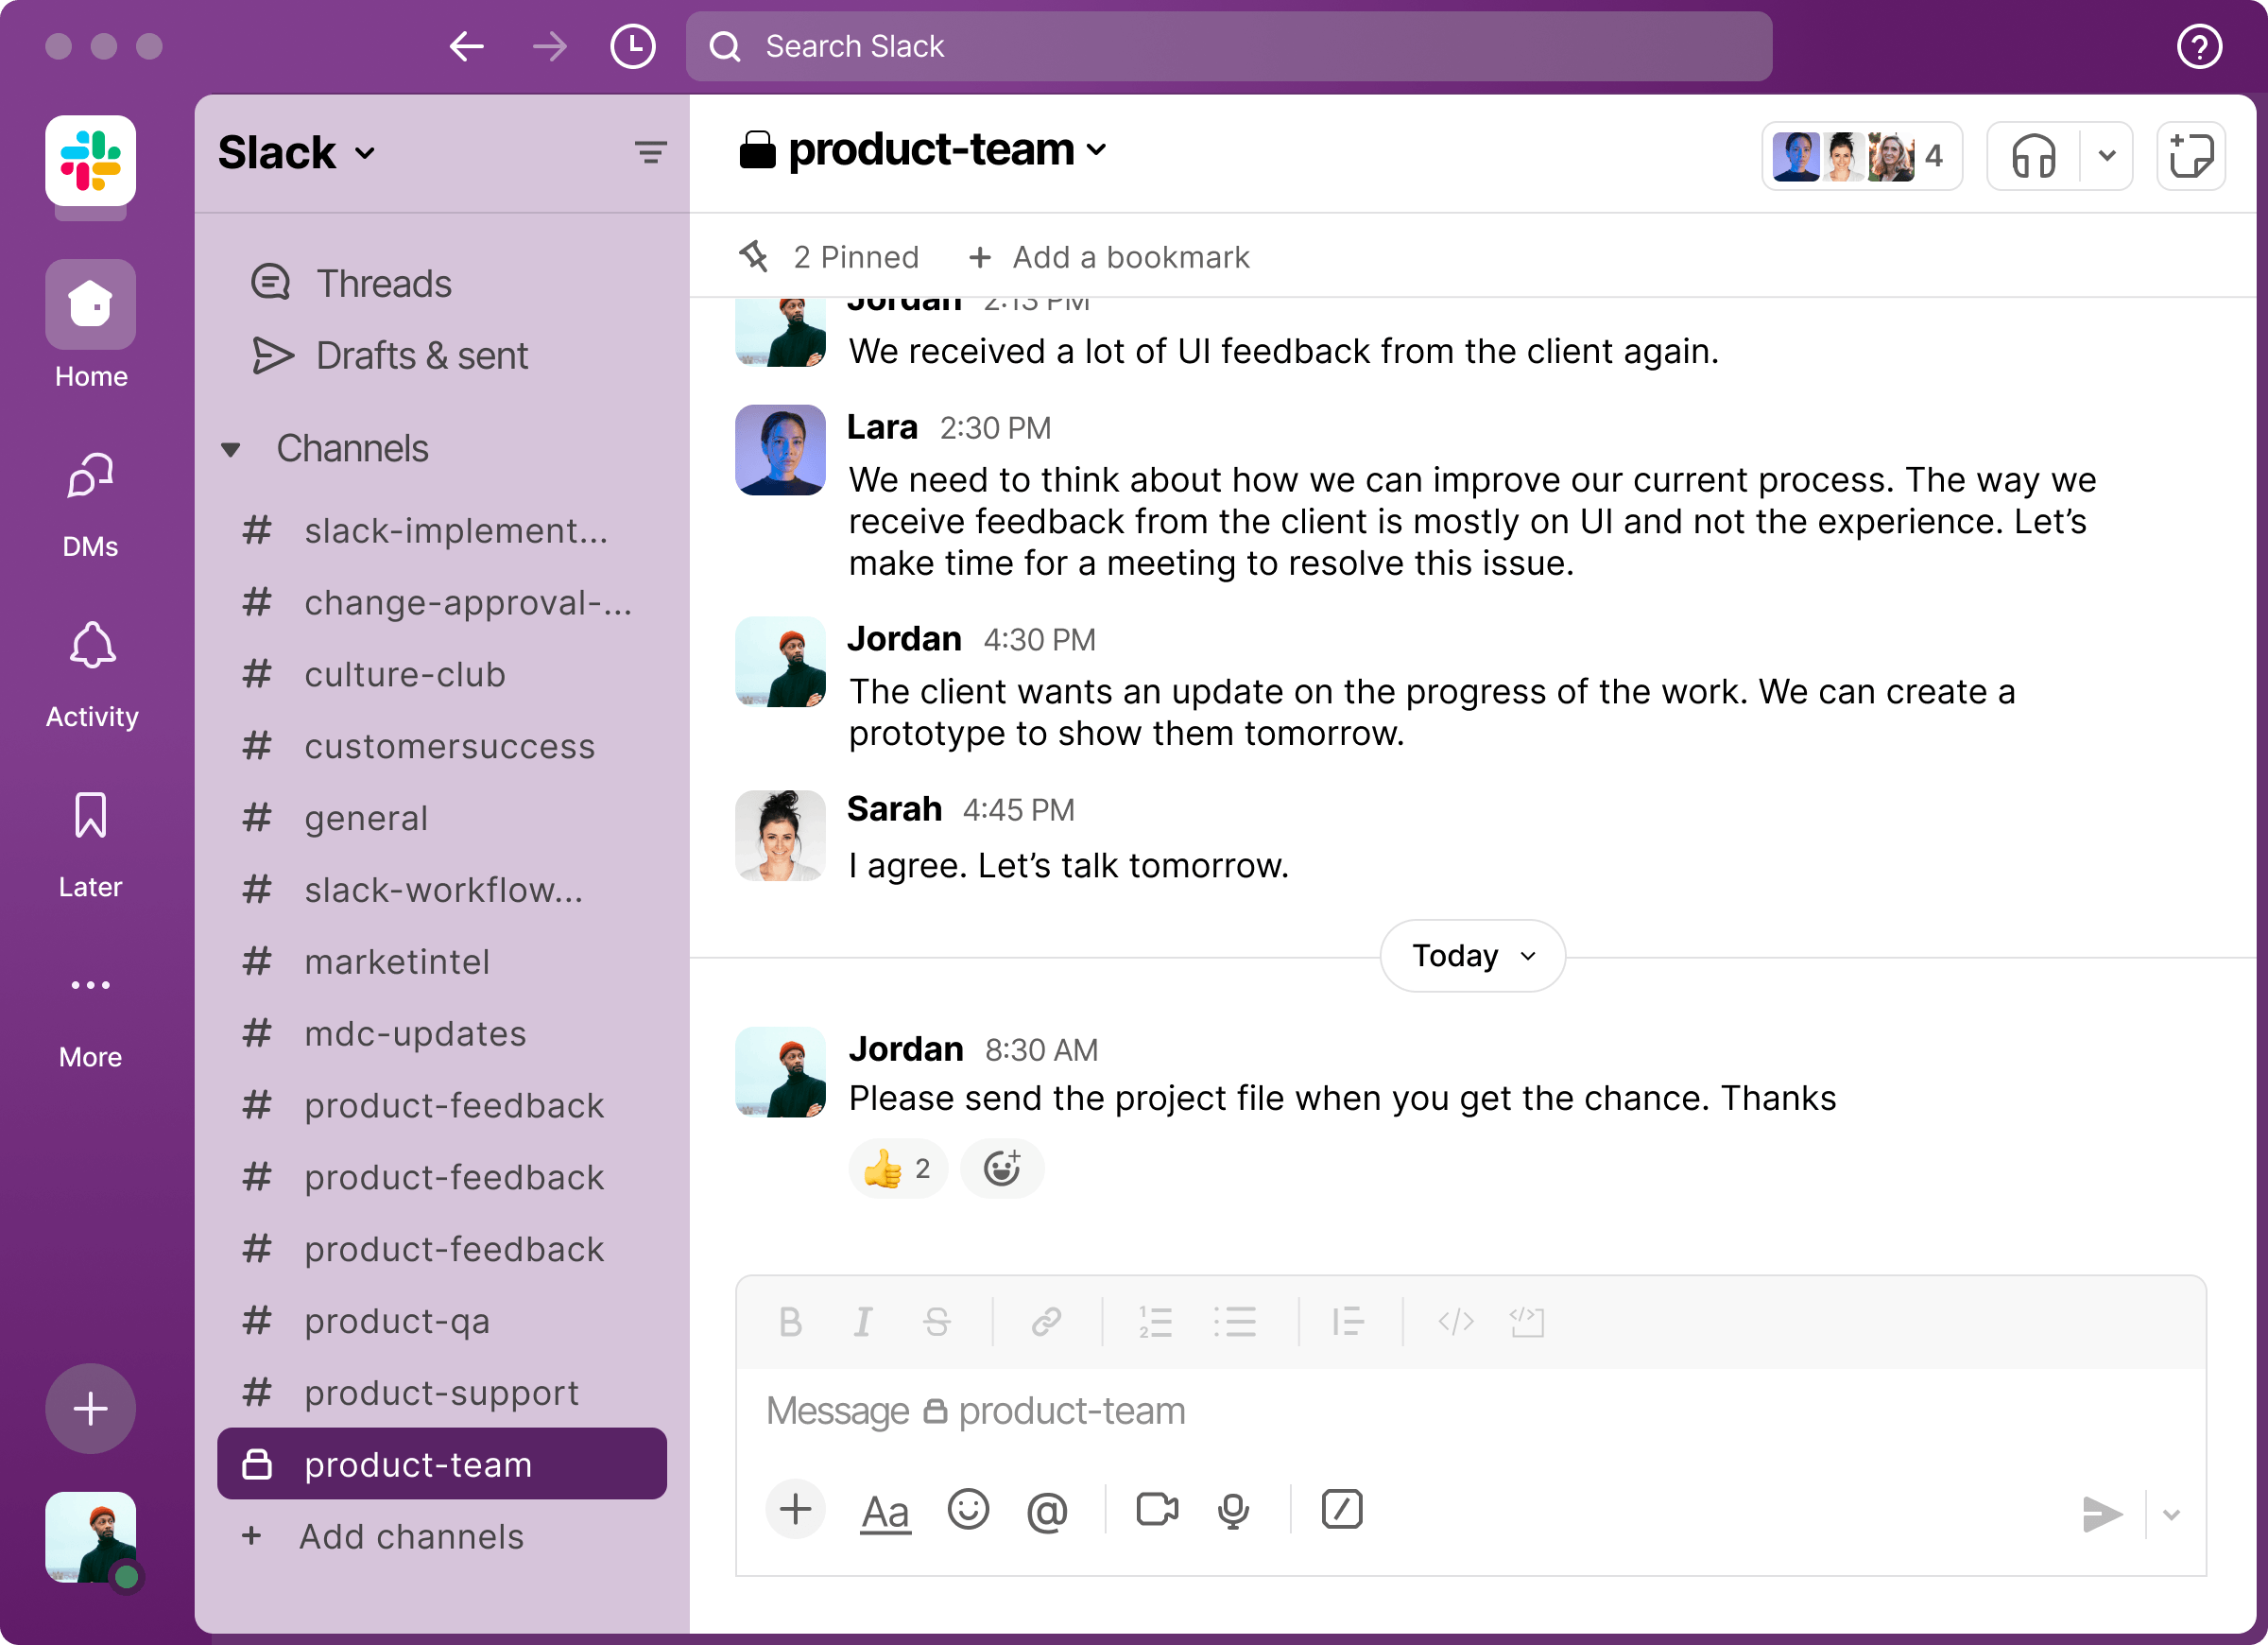Go back with the left arrow icon
The image size is (2268, 1645).
pos(466,46)
